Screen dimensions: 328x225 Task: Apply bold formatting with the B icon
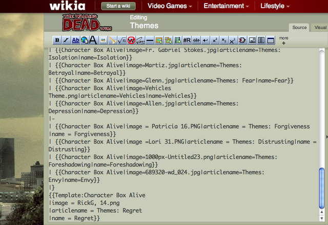pos(57,40)
